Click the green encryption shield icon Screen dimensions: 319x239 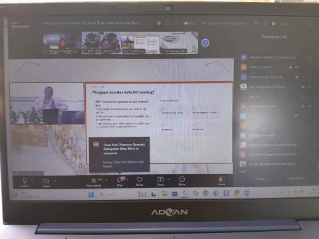point(159,23)
